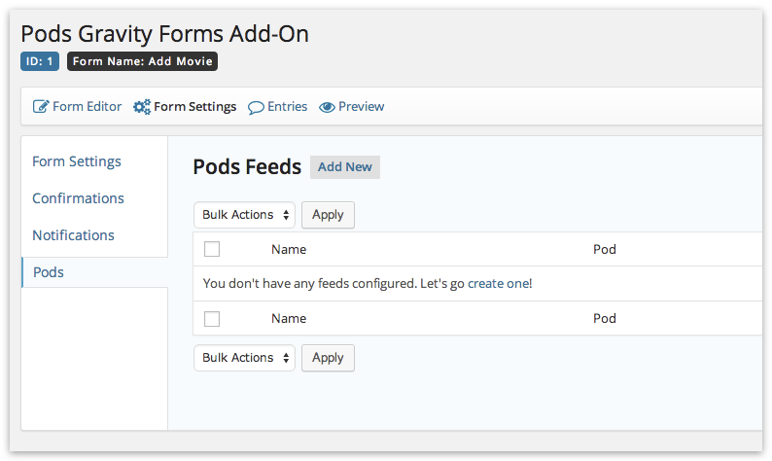The image size is (772, 461).
Task: Click the Entries speech bubble icon
Action: click(256, 107)
